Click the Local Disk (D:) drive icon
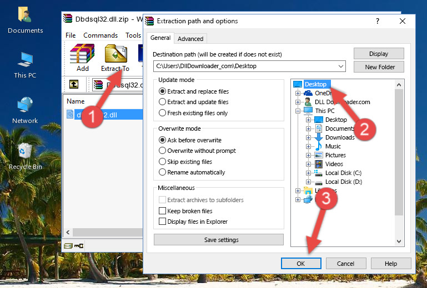The image size is (427, 288). [x=318, y=182]
